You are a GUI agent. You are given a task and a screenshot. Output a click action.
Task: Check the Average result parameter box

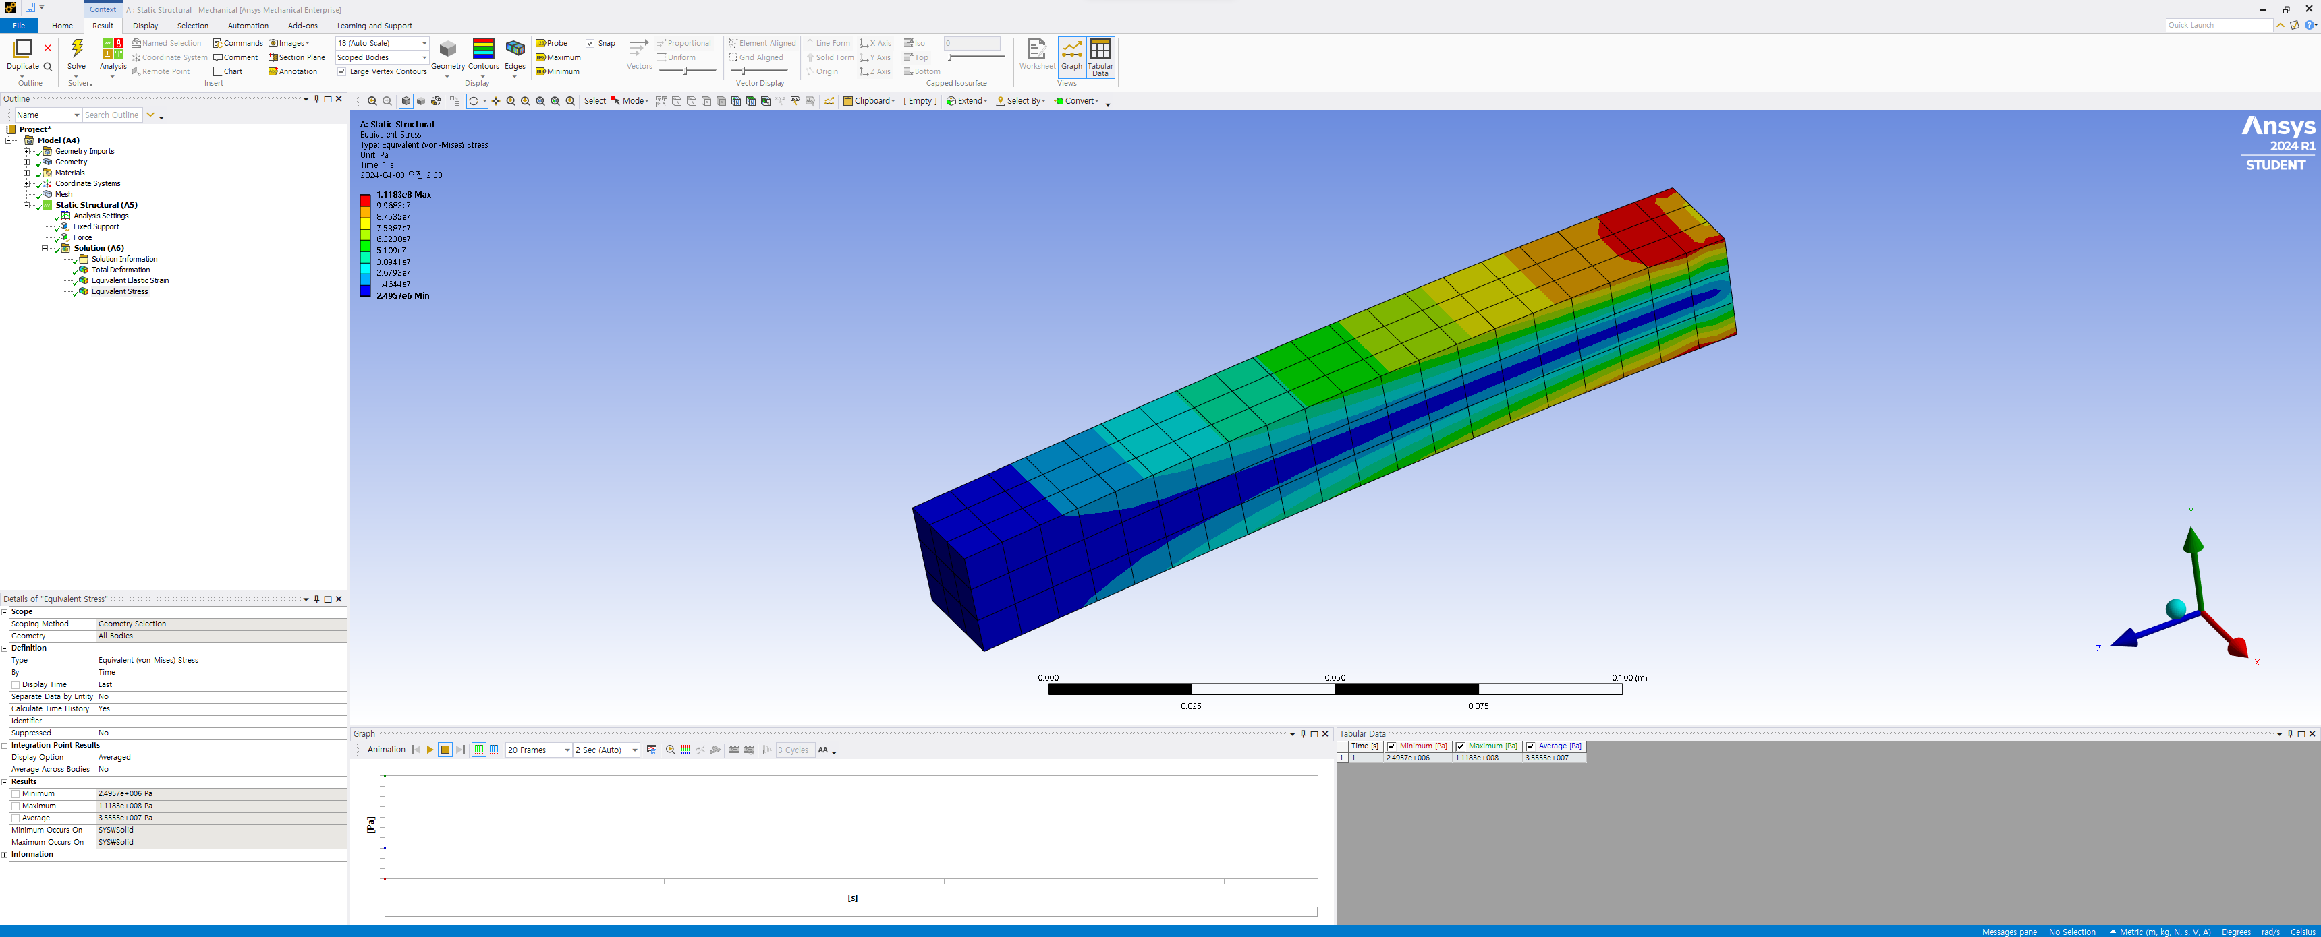click(x=16, y=818)
